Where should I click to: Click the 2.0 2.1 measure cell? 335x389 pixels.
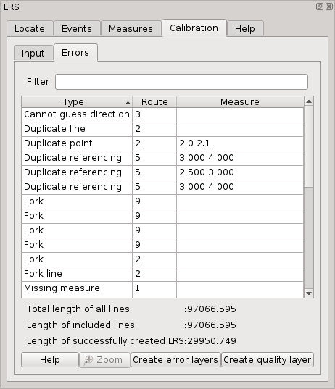pyautogui.click(x=240, y=143)
